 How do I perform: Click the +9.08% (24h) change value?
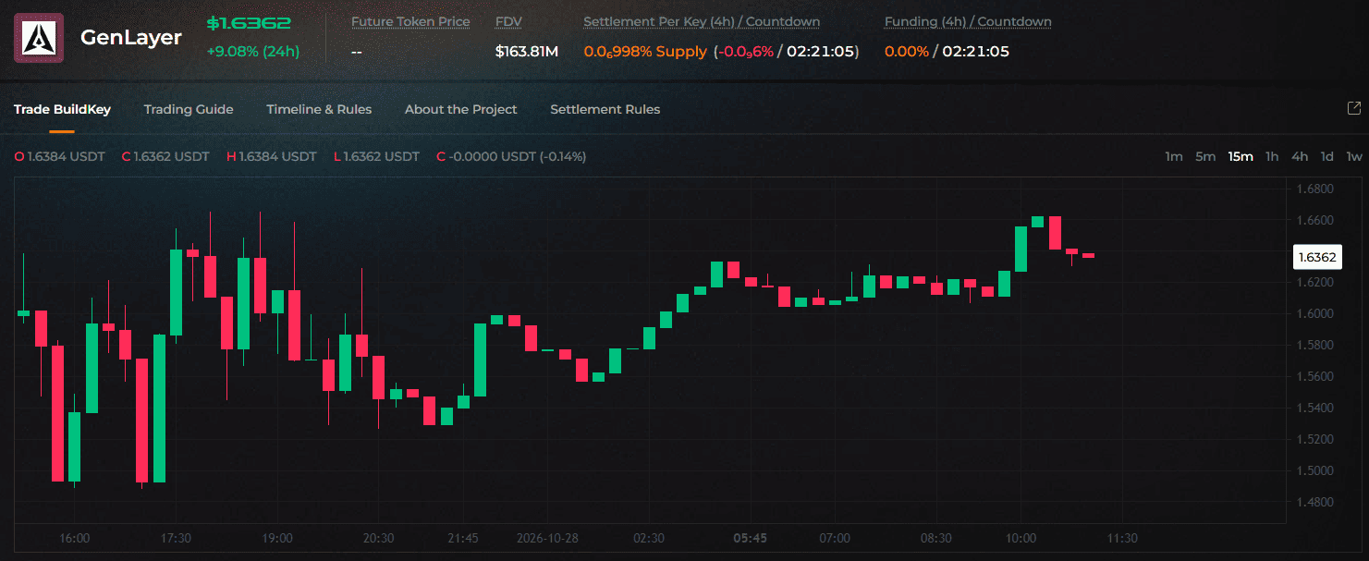(253, 52)
